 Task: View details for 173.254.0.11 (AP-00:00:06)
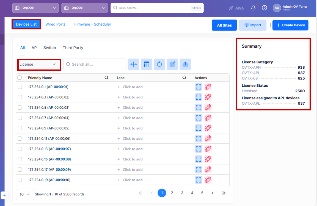coord(198,138)
